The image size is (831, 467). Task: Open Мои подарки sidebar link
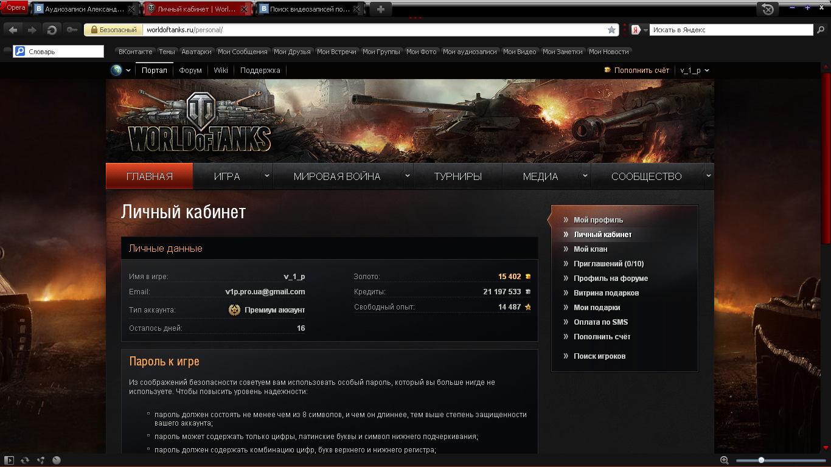[597, 308]
